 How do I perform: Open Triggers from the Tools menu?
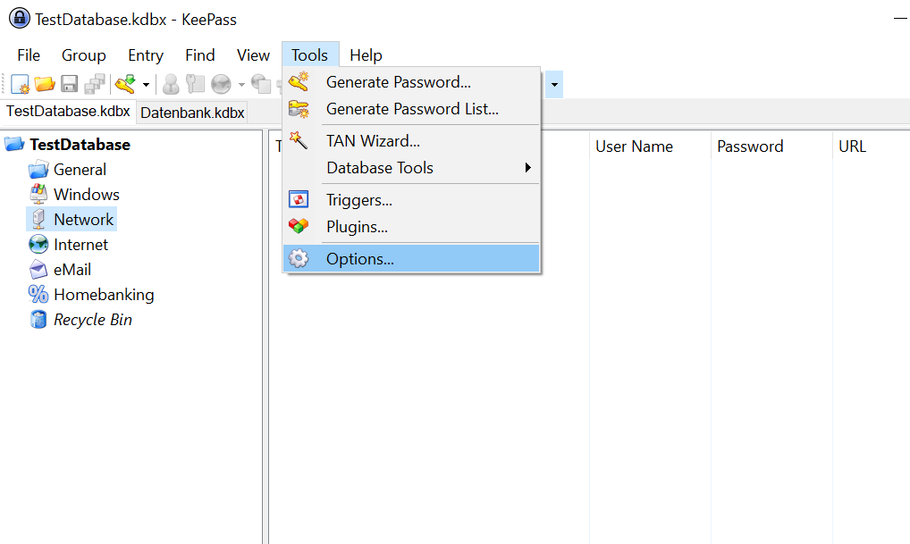click(411, 200)
